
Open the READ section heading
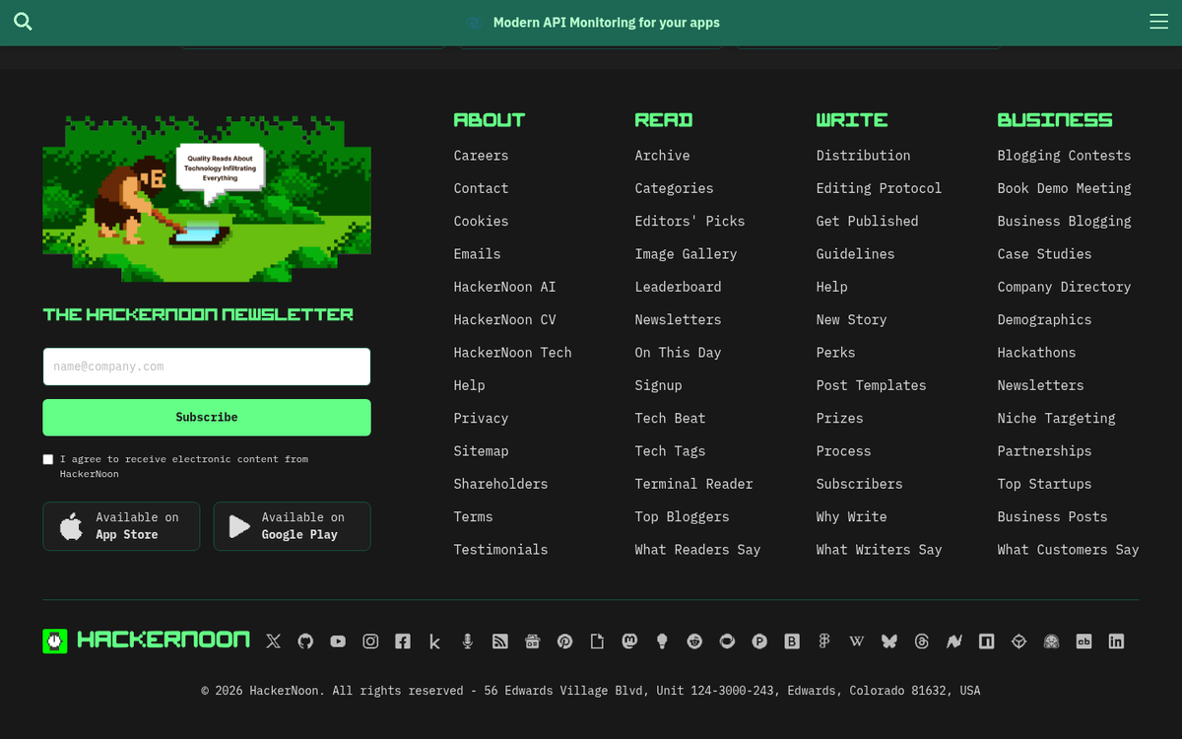[663, 119]
